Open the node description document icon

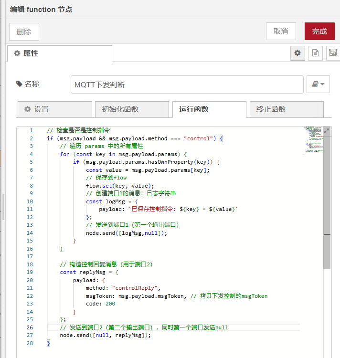coord(315,53)
